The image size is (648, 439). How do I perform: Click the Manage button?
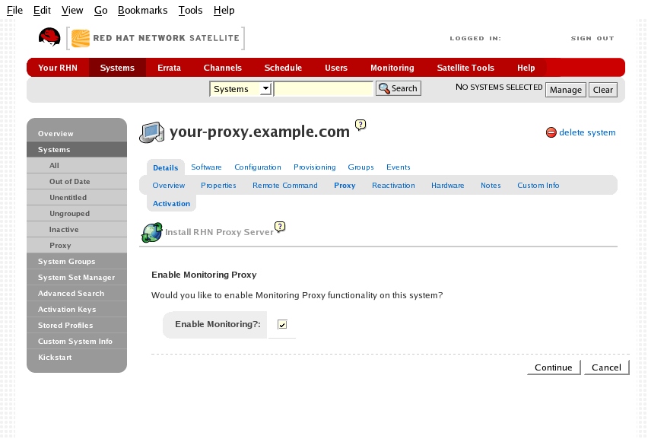tap(566, 90)
